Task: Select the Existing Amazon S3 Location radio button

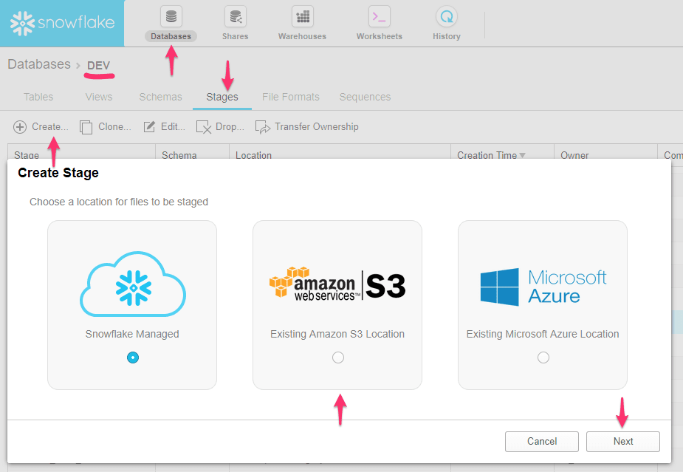Action: pos(338,358)
